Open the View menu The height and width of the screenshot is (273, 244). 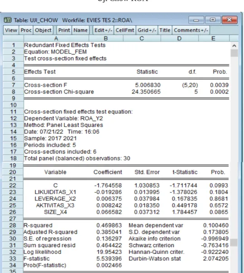point(11,30)
